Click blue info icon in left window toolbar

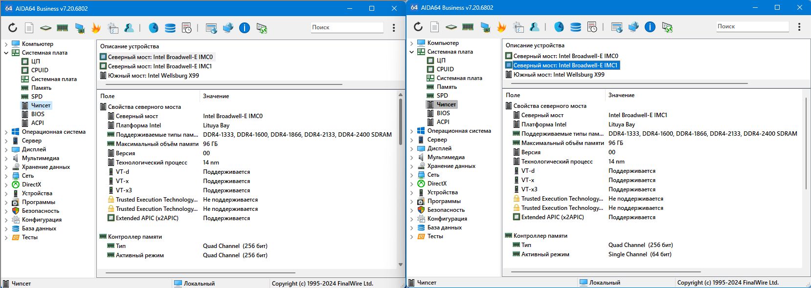pyautogui.click(x=245, y=28)
